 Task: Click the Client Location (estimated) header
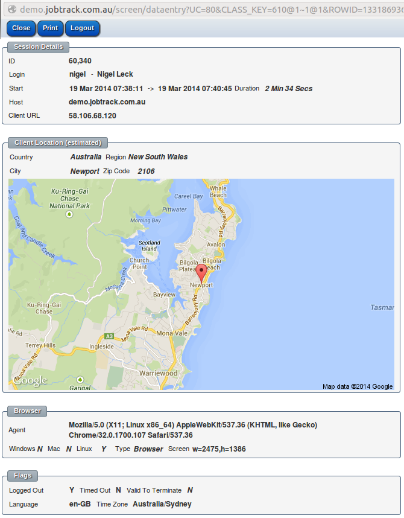tap(58, 143)
